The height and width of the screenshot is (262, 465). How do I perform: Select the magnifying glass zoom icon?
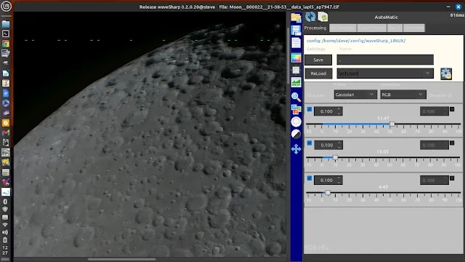click(296, 97)
